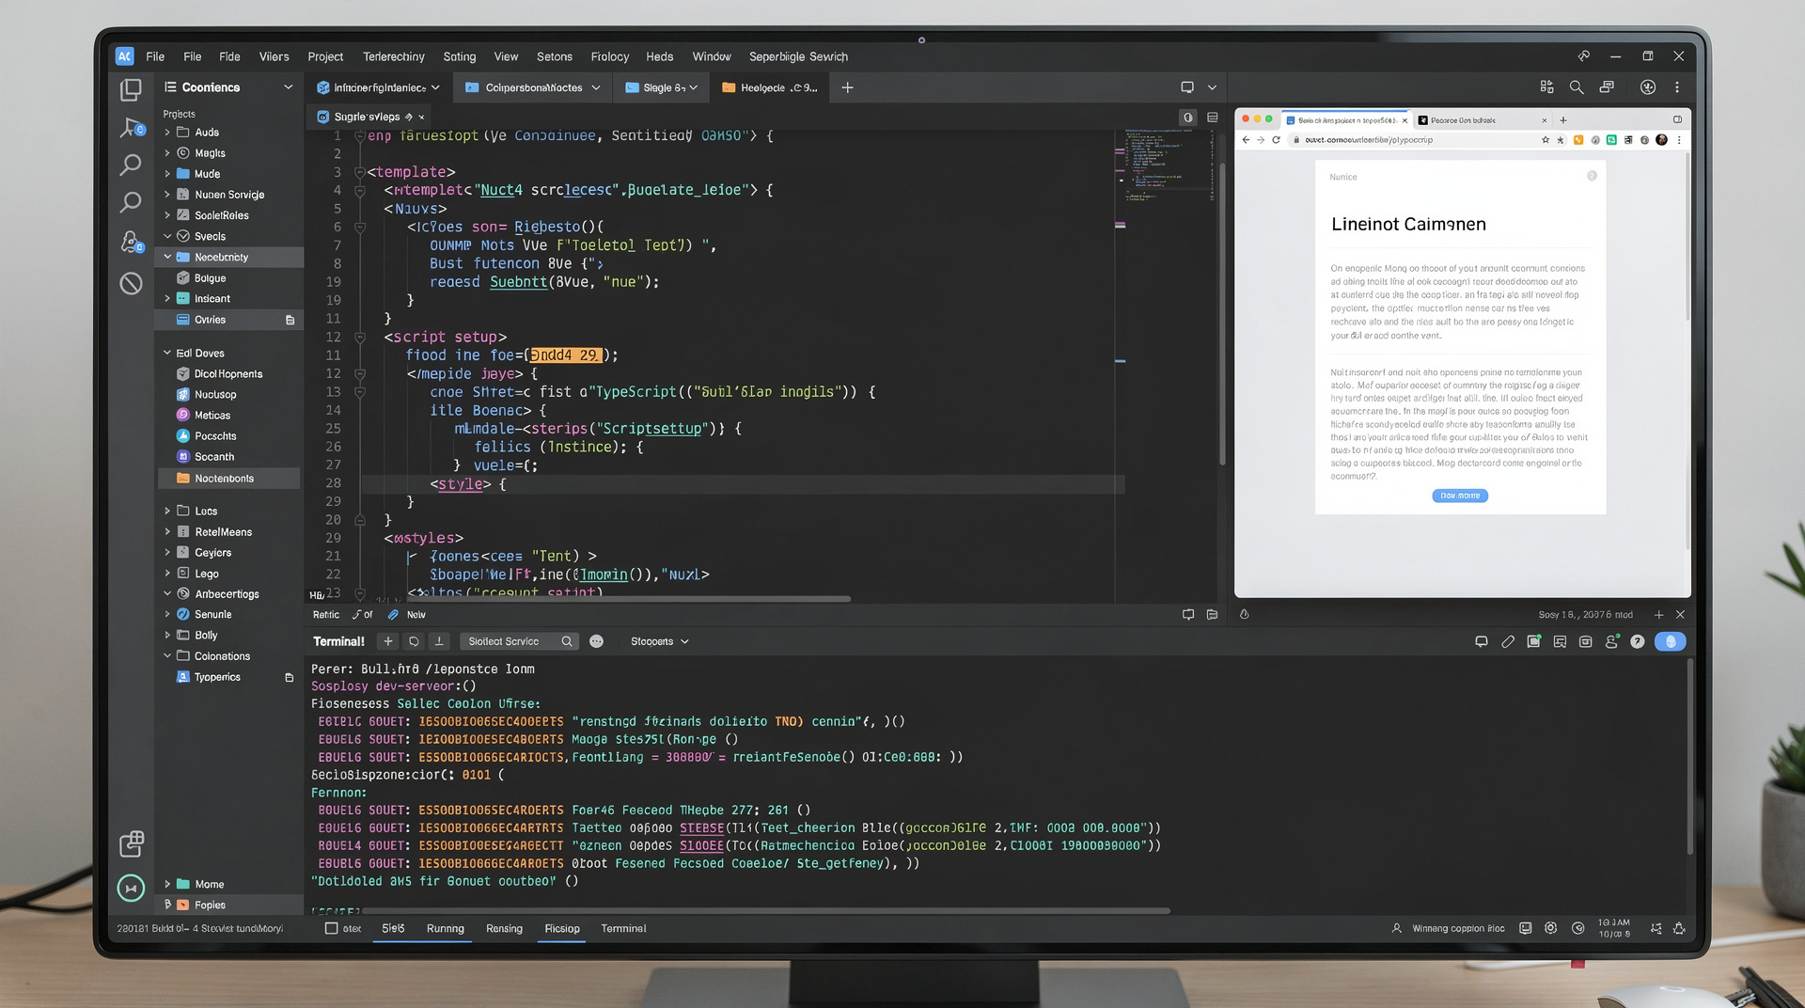
Task: Open the Stoopents dropdown in the terminal toolbar
Action: tap(659, 641)
